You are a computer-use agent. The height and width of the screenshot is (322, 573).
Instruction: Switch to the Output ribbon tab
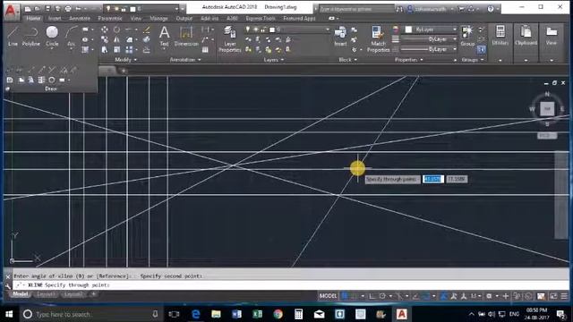tap(184, 18)
